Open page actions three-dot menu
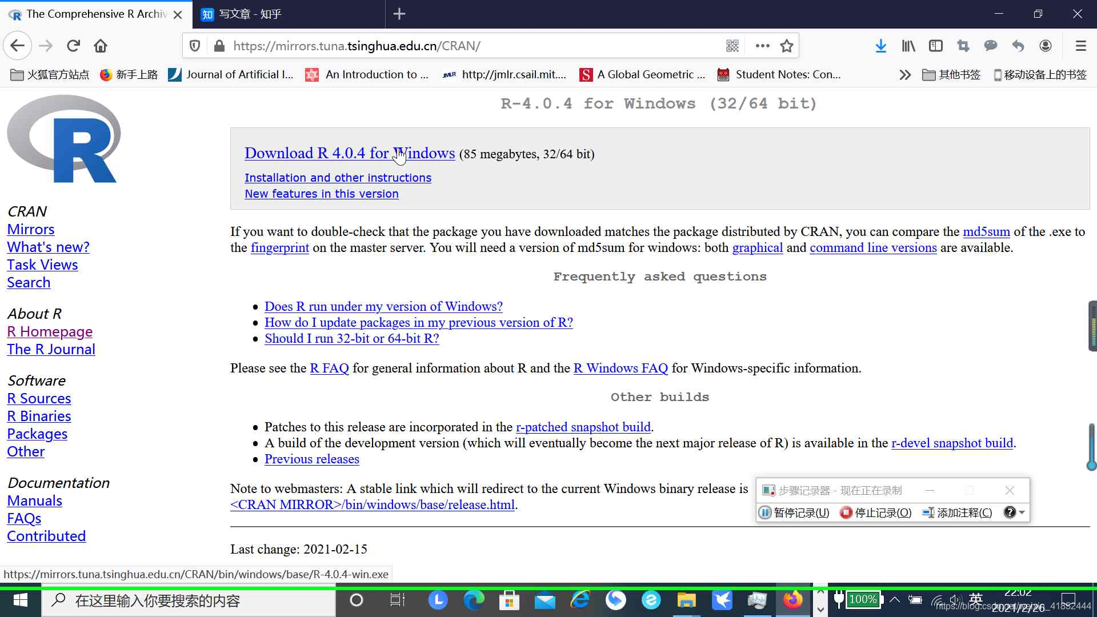1097x617 pixels. 762,46
